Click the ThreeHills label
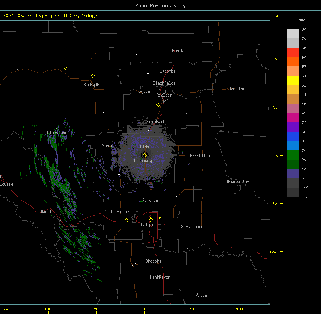Viewport: 321px width, 314px height. pos(199,156)
